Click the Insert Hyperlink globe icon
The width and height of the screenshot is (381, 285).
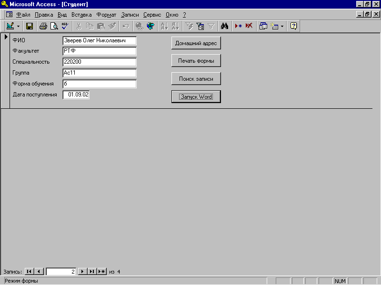139,26
